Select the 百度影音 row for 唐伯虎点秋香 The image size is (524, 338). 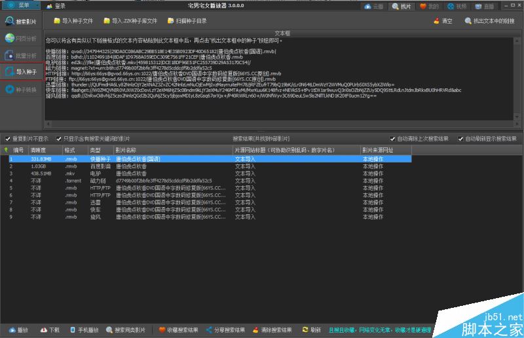(x=210, y=166)
